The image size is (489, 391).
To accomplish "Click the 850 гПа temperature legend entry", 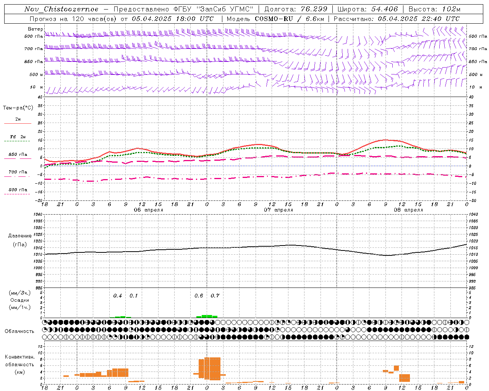I will pos(18,155).
